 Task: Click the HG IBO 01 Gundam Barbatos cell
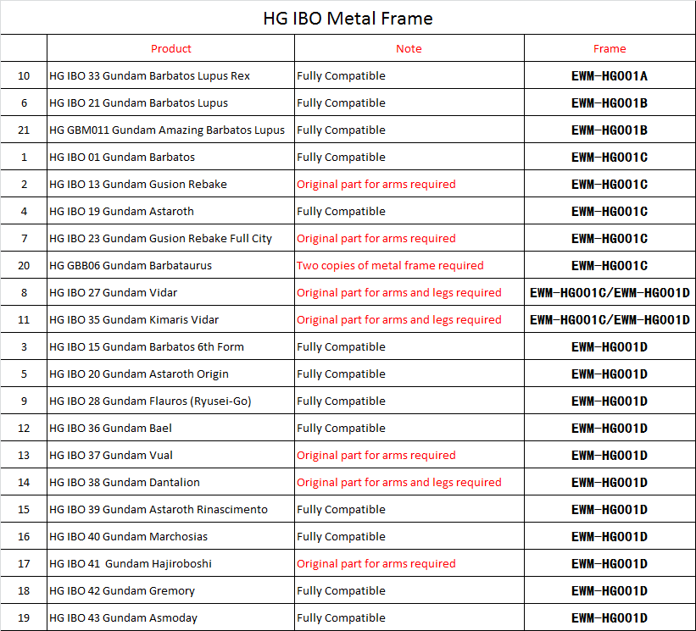coord(122,158)
